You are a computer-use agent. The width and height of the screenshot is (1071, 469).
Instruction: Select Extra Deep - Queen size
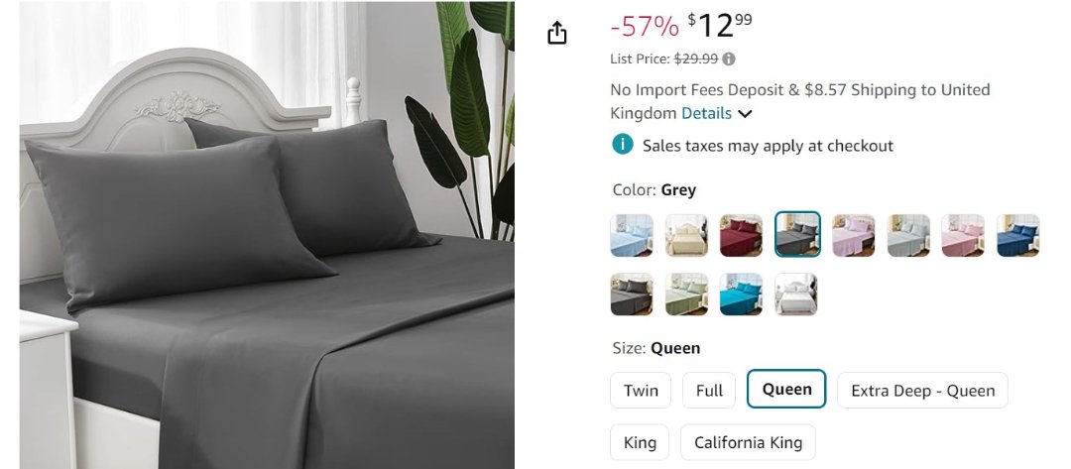(x=922, y=390)
